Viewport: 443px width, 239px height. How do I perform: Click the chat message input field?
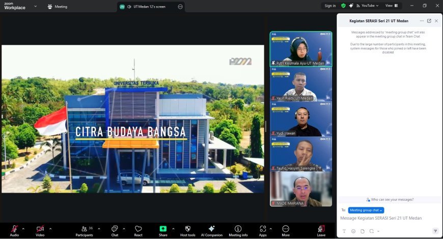click(387, 219)
